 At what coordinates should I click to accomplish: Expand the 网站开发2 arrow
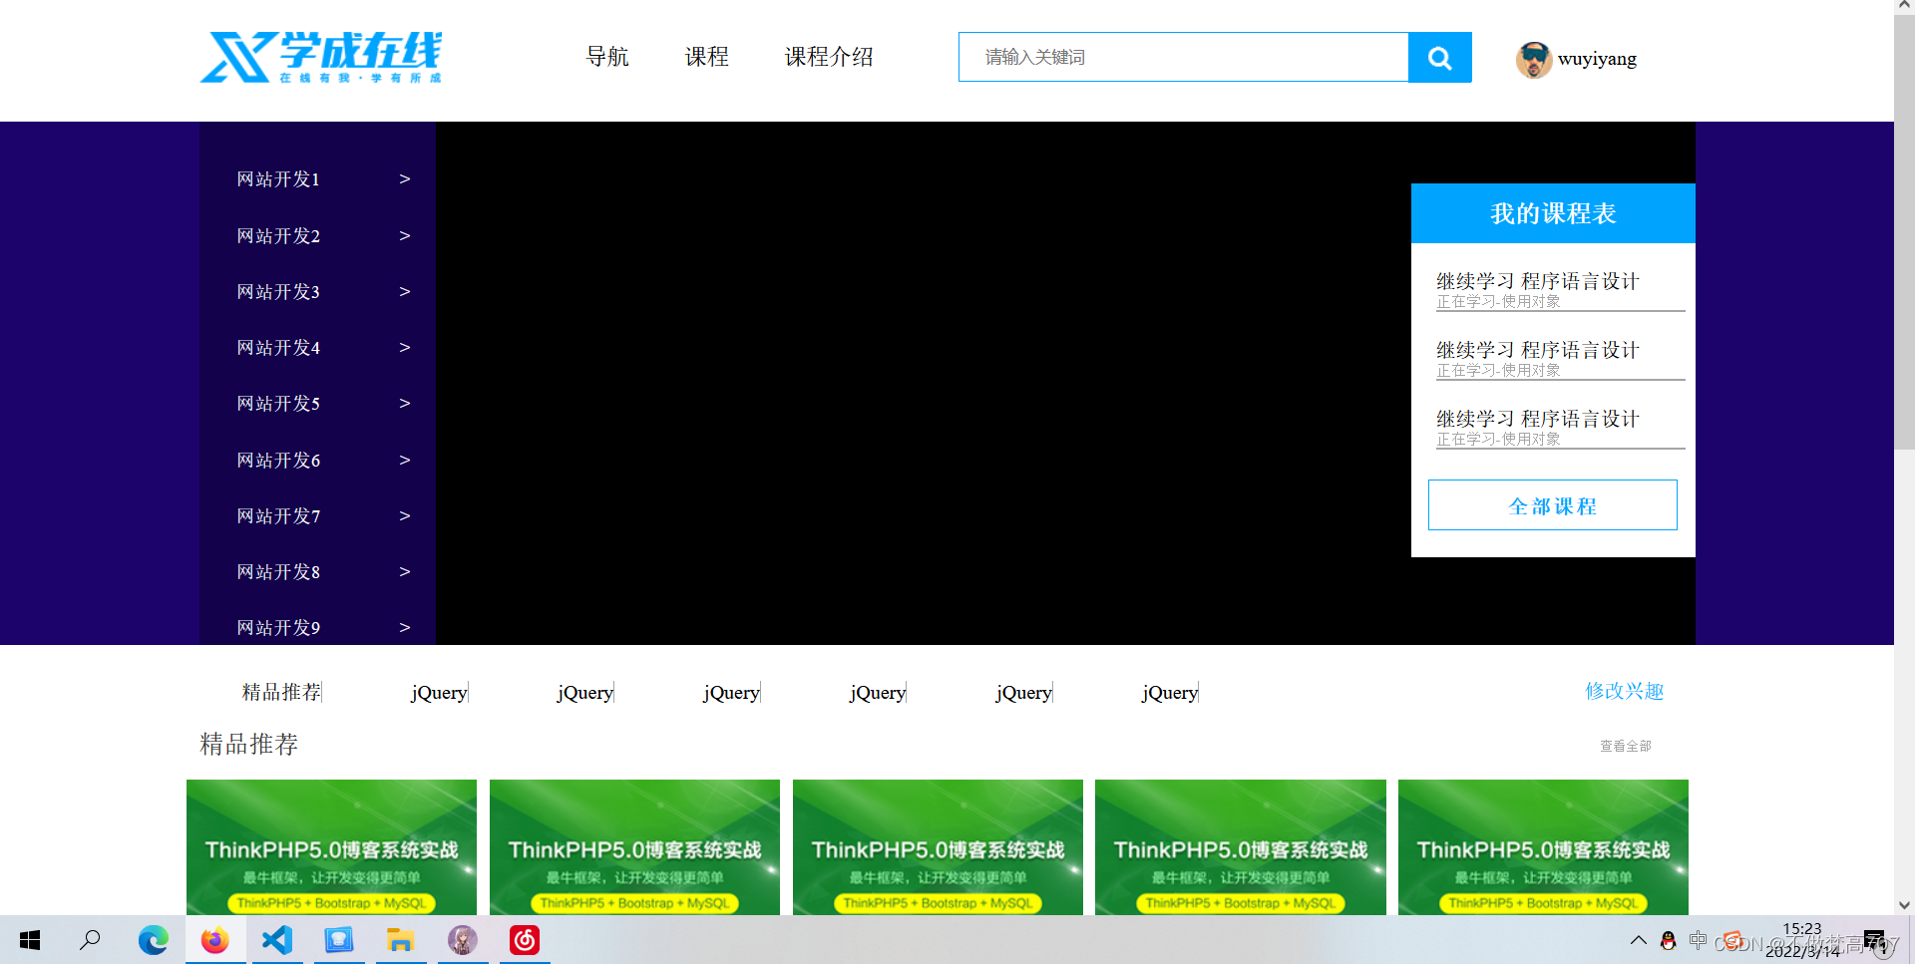(x=405, y=236)
